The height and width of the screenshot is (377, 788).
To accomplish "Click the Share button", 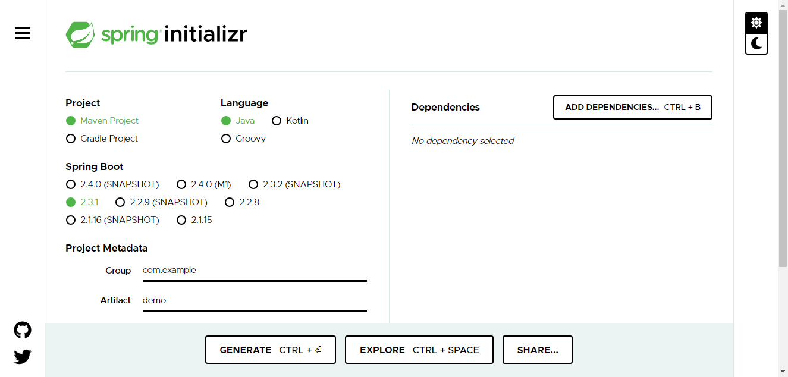I will (x=537, y=350).
